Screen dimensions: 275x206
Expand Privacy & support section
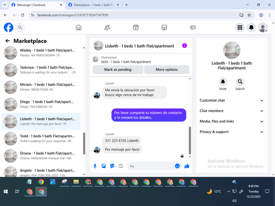[x=232, y=132]
